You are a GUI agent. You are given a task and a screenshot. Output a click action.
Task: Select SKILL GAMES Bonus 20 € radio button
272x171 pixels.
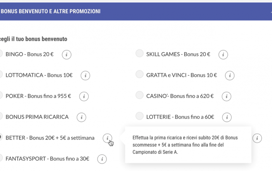[139, 53]
